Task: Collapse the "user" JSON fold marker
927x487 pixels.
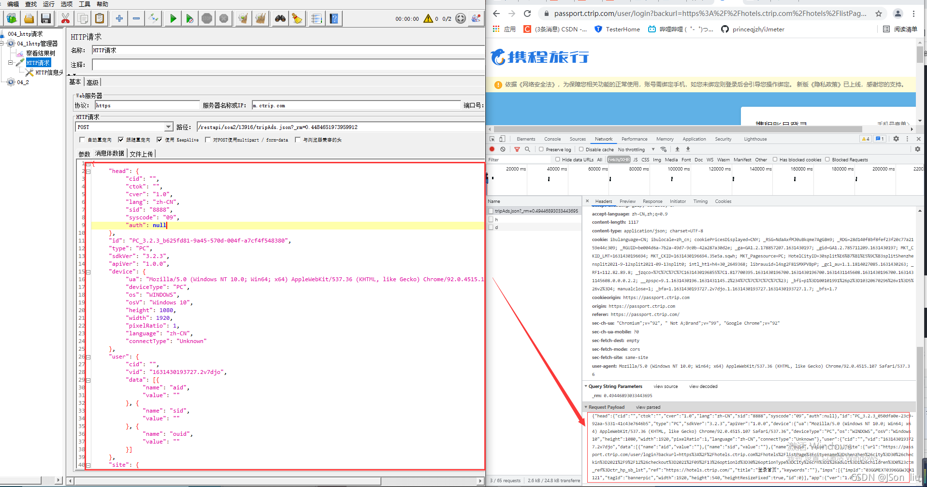Action: coord(88,357)
